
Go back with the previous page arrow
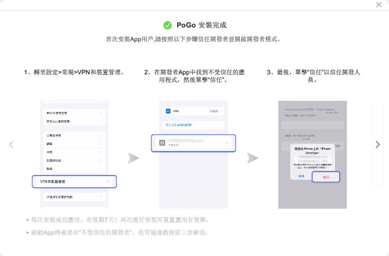coord(11,145)
